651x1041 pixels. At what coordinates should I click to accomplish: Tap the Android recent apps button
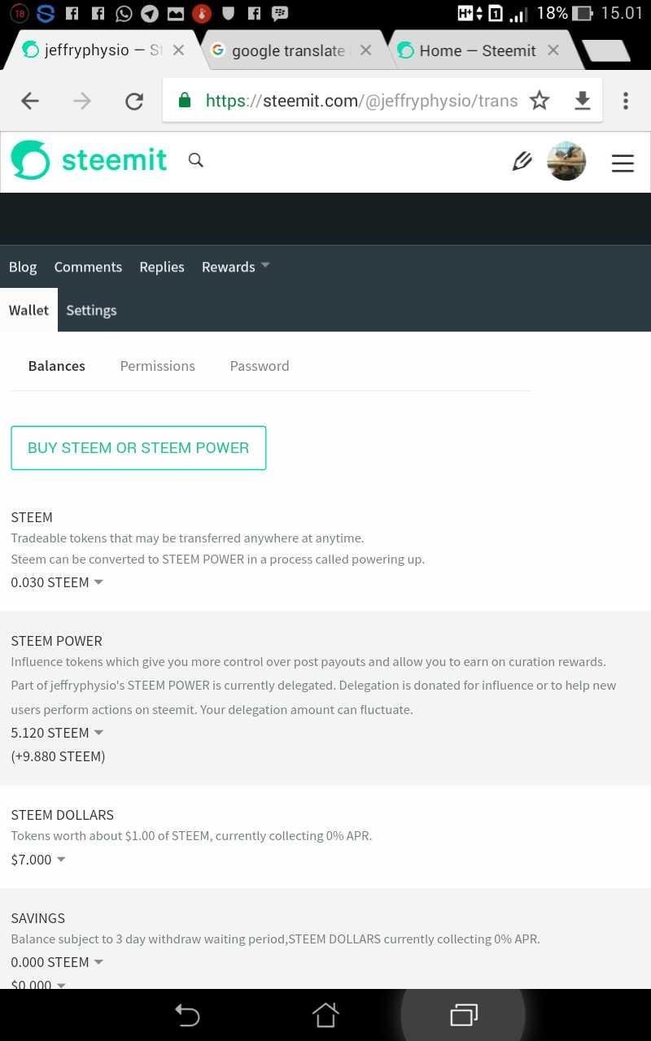463,1014
